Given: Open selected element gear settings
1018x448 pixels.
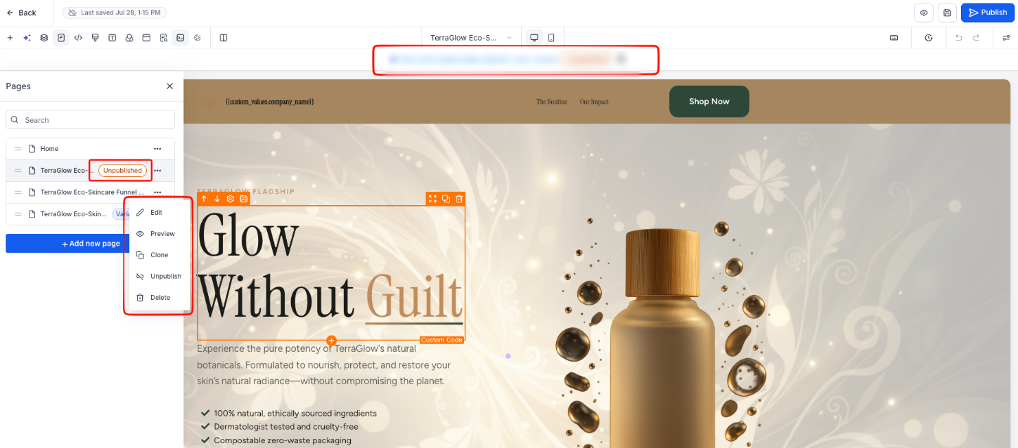Looking at the screenshot, I should pyautogui.click(x=231, y=199).
